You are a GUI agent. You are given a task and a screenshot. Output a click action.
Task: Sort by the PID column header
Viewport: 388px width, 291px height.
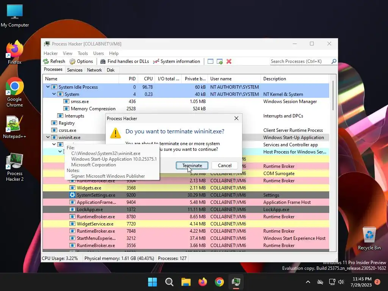[x=128, y=79]
